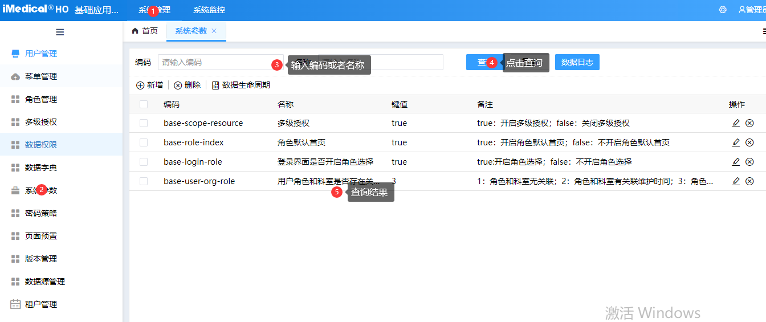
Task: Click the iMedical HO logo
Action: 35,9
